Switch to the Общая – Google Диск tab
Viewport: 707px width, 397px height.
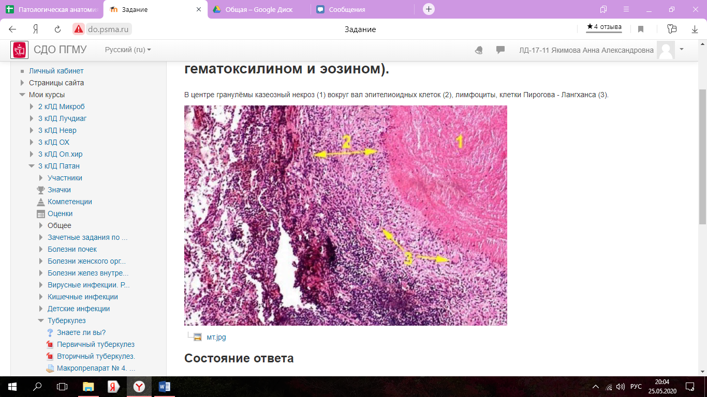pyautogui.click(x=259, y=9)
